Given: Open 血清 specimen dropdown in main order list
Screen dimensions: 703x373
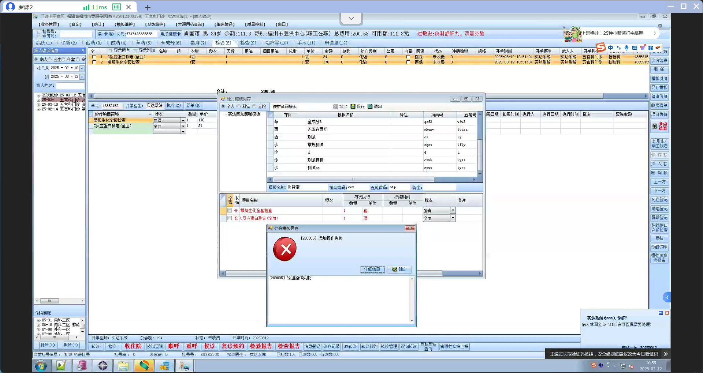Looking at the screenshot, I should click(x=183, y=120).
